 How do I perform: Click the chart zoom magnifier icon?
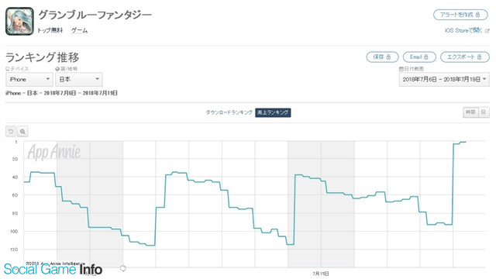click(22, 131)
